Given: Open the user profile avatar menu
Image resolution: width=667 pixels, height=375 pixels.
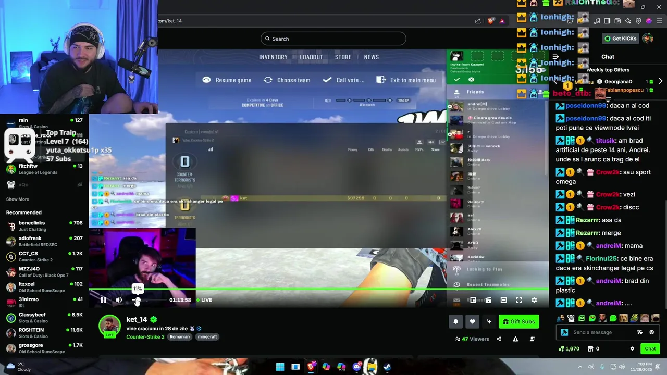Looking at the screenshot, I should (x=648, y=39).
